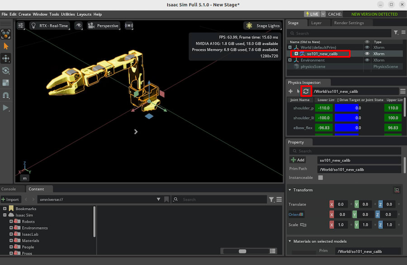407x265 pixels.
Task: Open Perspective camera menu
Action: pyautogui.click(x=103, y=25)
